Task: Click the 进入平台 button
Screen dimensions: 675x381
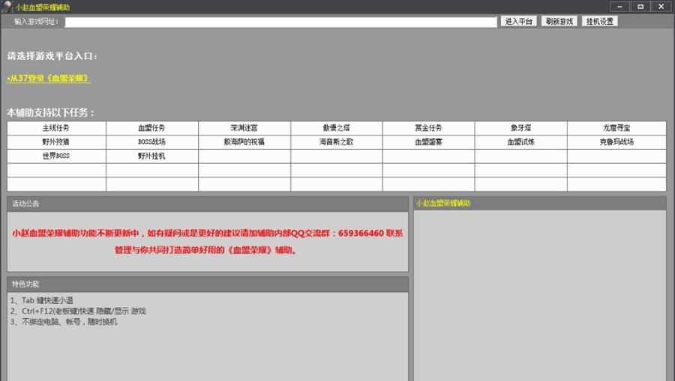Action: [x=518, y=22]
